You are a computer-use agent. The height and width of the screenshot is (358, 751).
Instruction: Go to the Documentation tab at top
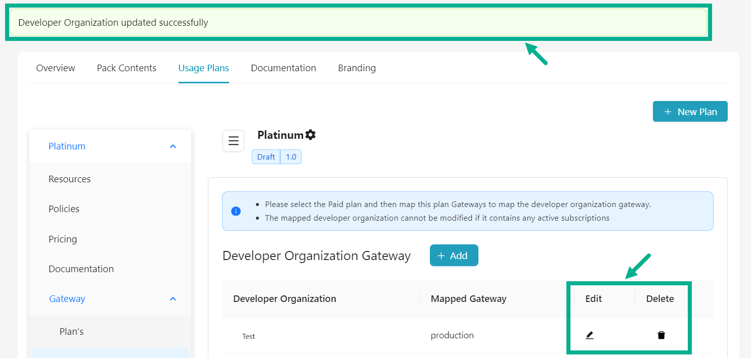pos(283,68)
